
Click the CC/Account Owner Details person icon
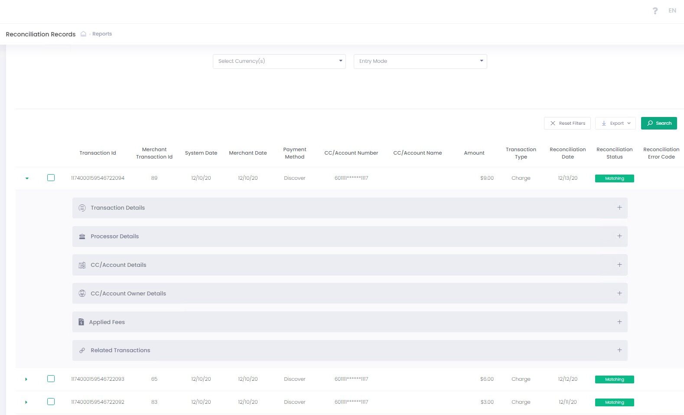tap(82, 294)
